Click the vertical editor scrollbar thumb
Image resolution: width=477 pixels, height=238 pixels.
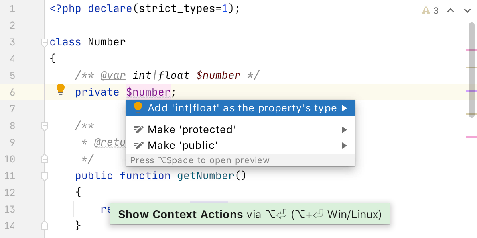tap(472, 70)
